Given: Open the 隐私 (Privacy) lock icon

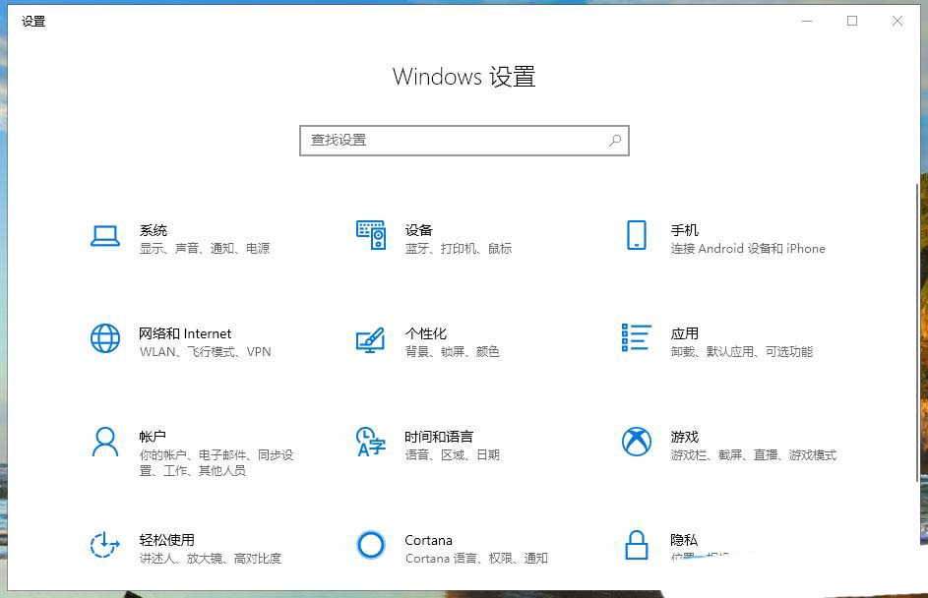Looking at the screenshot, I should (636, 546).
